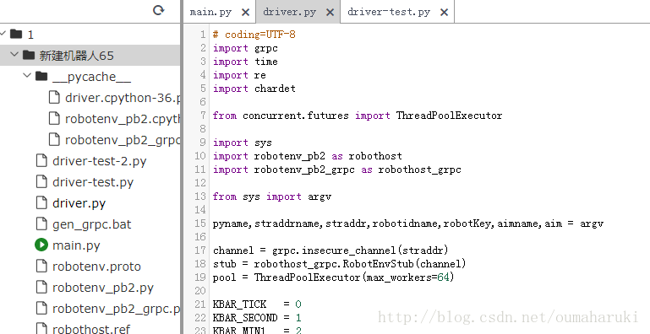Select robothost.ref file in tree
Screen dimensions: 650x334
[91, 330]
